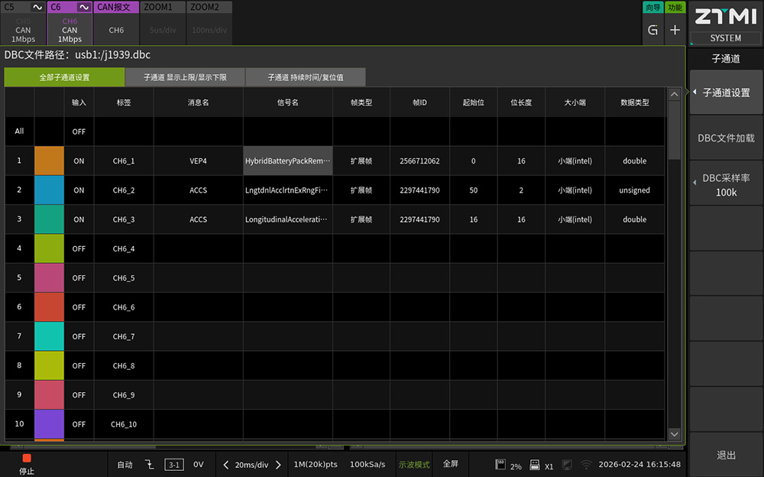Enable input for row 4 CH6_4
This screenshot has height=477, width=764.
coord(79,249)
